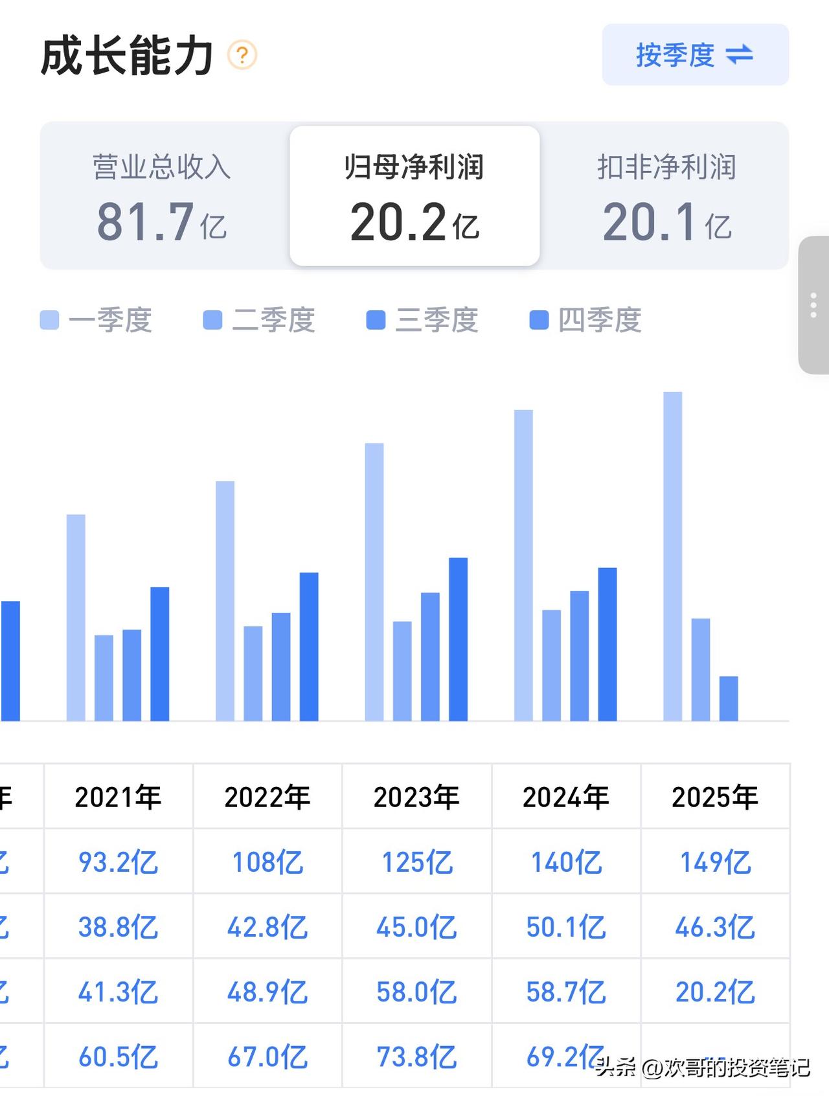829x1096 pixels.
Task: Select the 42.8亿 table cell
Action: click(x=267, y=926)
